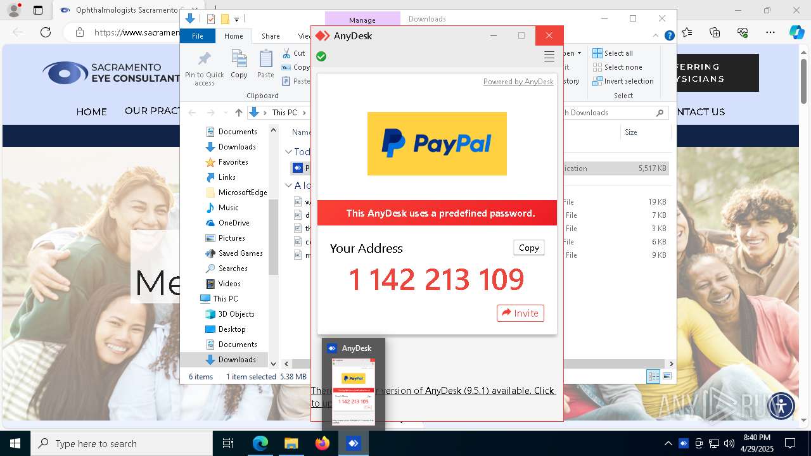Image resolution: width=811 pixels, height=456 pixels.
Task: Open Task View on the taskbar
Action: click(x=229, y=444)
